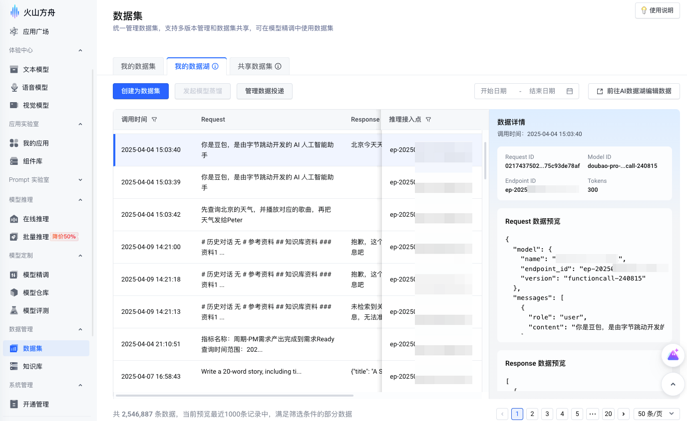
Task: Click info icon on 共享数据集 tab
Action: click(278, 66)
